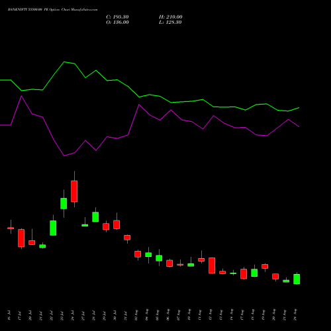The image size is (331, 331).
Task: Click the last green candle above 24 Aug
Action: [297, 279]
